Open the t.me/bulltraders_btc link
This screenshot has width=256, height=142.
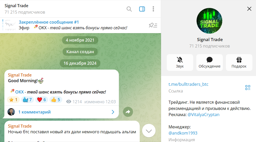[188, 84]
